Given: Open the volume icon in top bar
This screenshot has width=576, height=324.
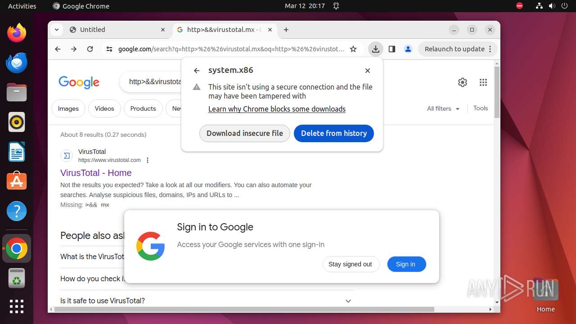Looking at the screenshot, I should click(x=552, y=6).
